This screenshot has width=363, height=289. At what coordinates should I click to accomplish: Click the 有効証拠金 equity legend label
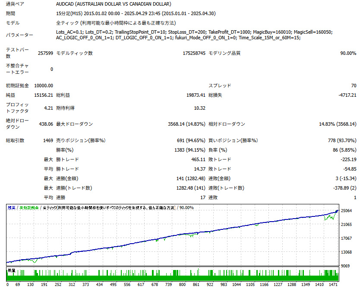(x=29, y=208)
